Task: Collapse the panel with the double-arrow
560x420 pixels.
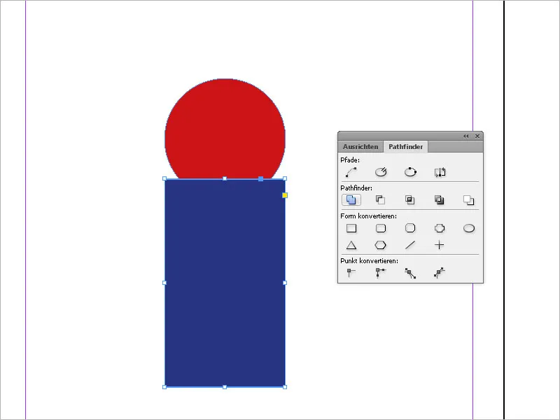Action: click(465, 136)
